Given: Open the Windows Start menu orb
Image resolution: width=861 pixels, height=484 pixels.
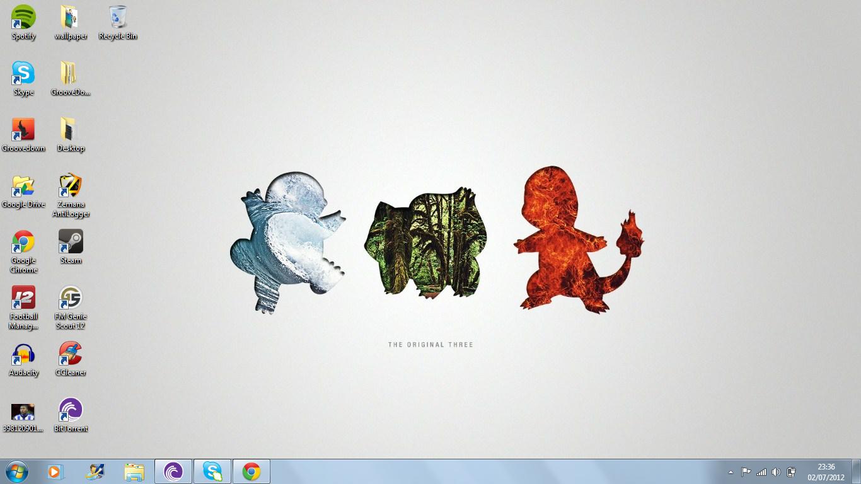Looking at the screenshot, I should (16, 471).
